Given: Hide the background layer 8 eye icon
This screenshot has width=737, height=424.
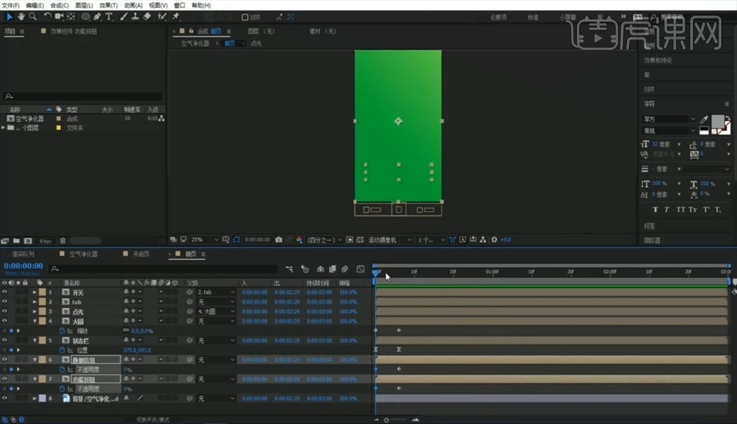Looking at the screenshot, I should click(4, 398).
